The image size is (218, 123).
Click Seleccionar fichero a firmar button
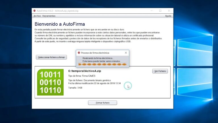click(51, 57)
